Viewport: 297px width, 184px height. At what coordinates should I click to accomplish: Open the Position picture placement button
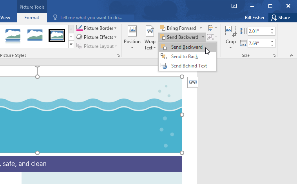(132, 38)
